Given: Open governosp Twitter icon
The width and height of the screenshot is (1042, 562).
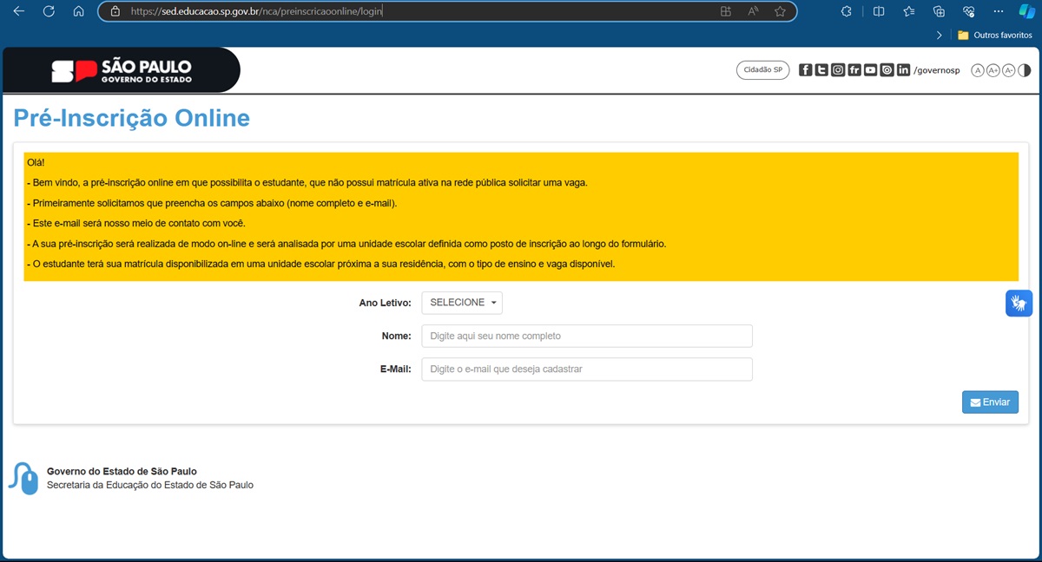Looking at the screenshot, I should click(x=821, y=70).
